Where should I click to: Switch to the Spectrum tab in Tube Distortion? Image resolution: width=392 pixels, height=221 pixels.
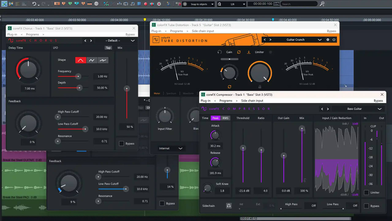[x=171, y=93]
